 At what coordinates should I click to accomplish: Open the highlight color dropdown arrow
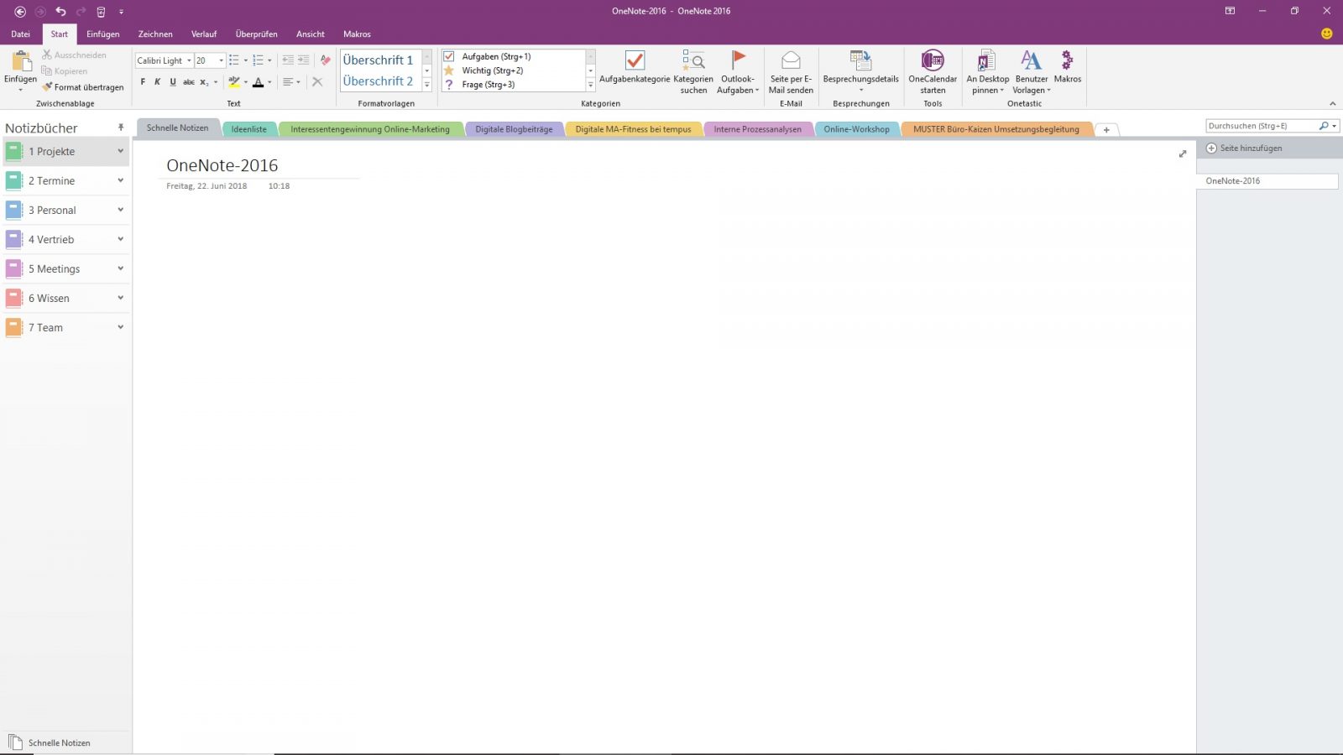246,82
